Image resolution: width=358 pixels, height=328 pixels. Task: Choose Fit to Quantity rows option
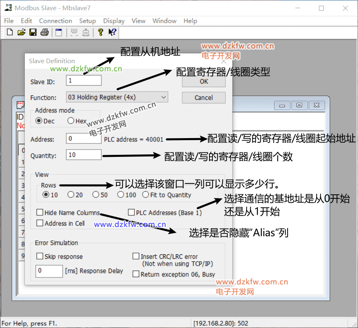(146, 195)
